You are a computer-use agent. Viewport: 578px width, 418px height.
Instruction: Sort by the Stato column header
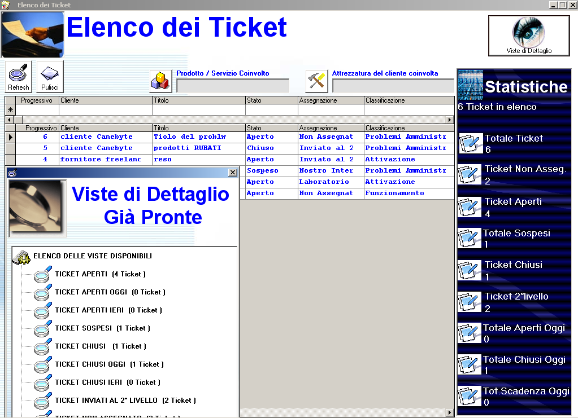[271, 128]
